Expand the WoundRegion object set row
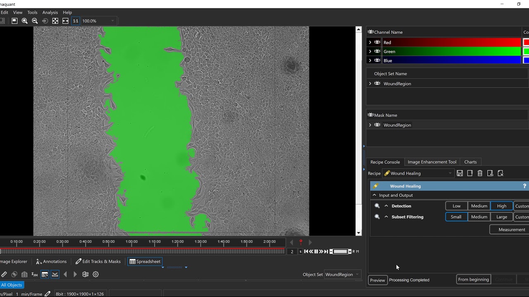This screenshot has height=297, width=529. tap(370, 83)
